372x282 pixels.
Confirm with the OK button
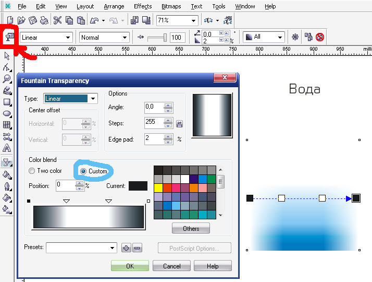[130, 266]
